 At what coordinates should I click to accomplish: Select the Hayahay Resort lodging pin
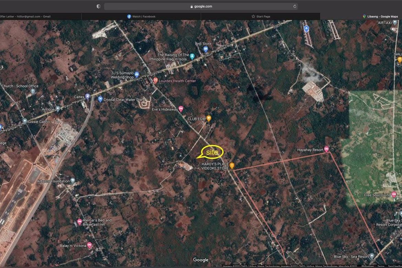pos(326,149)
